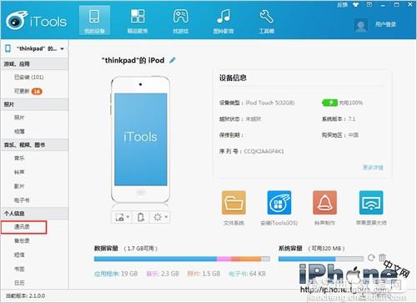Open 可更新 updatable apps list
Image resolution: width=417 pixels, height=303 pixels.
coord(22,91)
